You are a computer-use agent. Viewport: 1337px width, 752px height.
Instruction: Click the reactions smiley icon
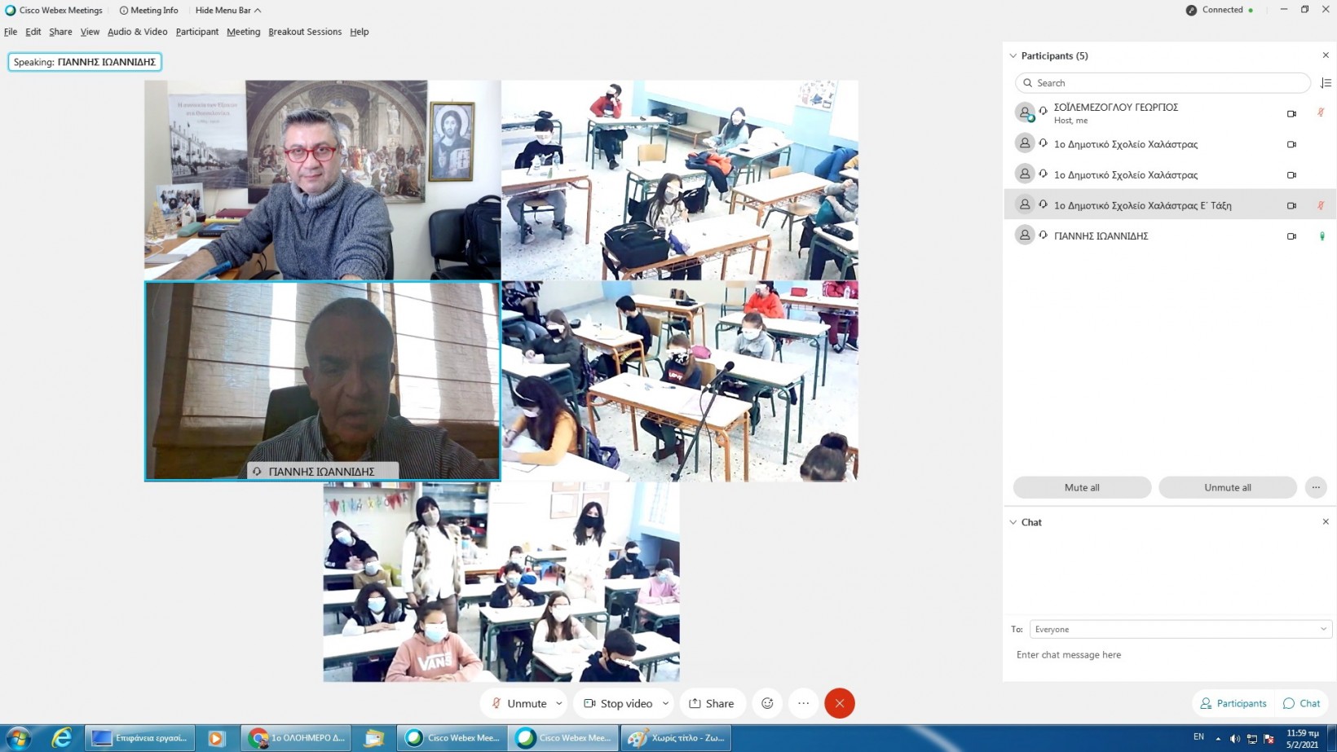tap(767, 703)
